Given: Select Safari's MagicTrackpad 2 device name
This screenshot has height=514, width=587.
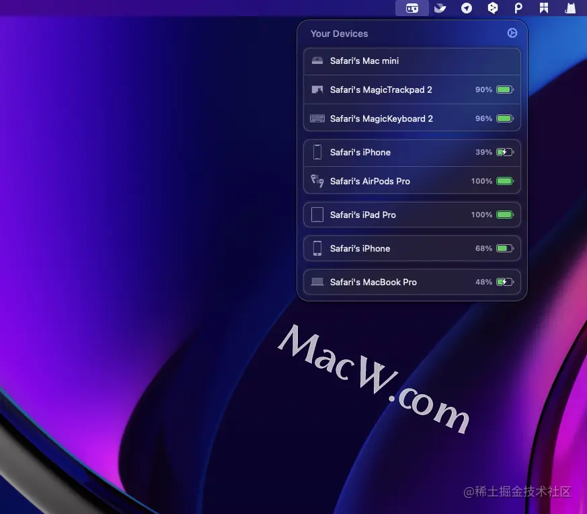Looking at the screenshot, I should click(x=381, y=89).
